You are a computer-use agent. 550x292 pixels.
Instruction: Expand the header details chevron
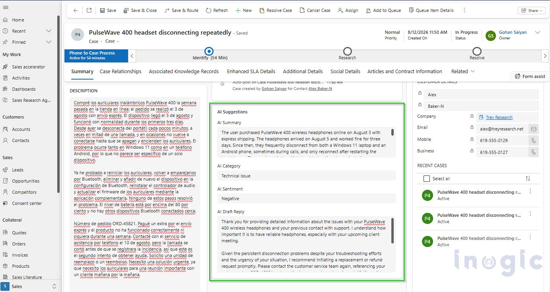click(x=538, y=33)
